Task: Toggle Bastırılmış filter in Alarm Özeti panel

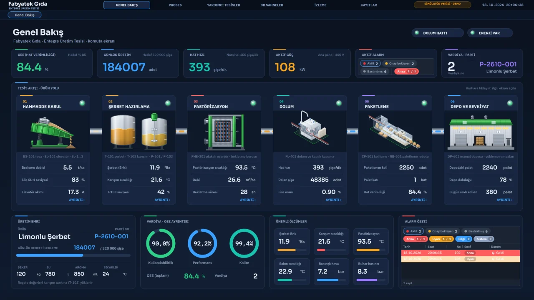Action: tap(477, 231)
